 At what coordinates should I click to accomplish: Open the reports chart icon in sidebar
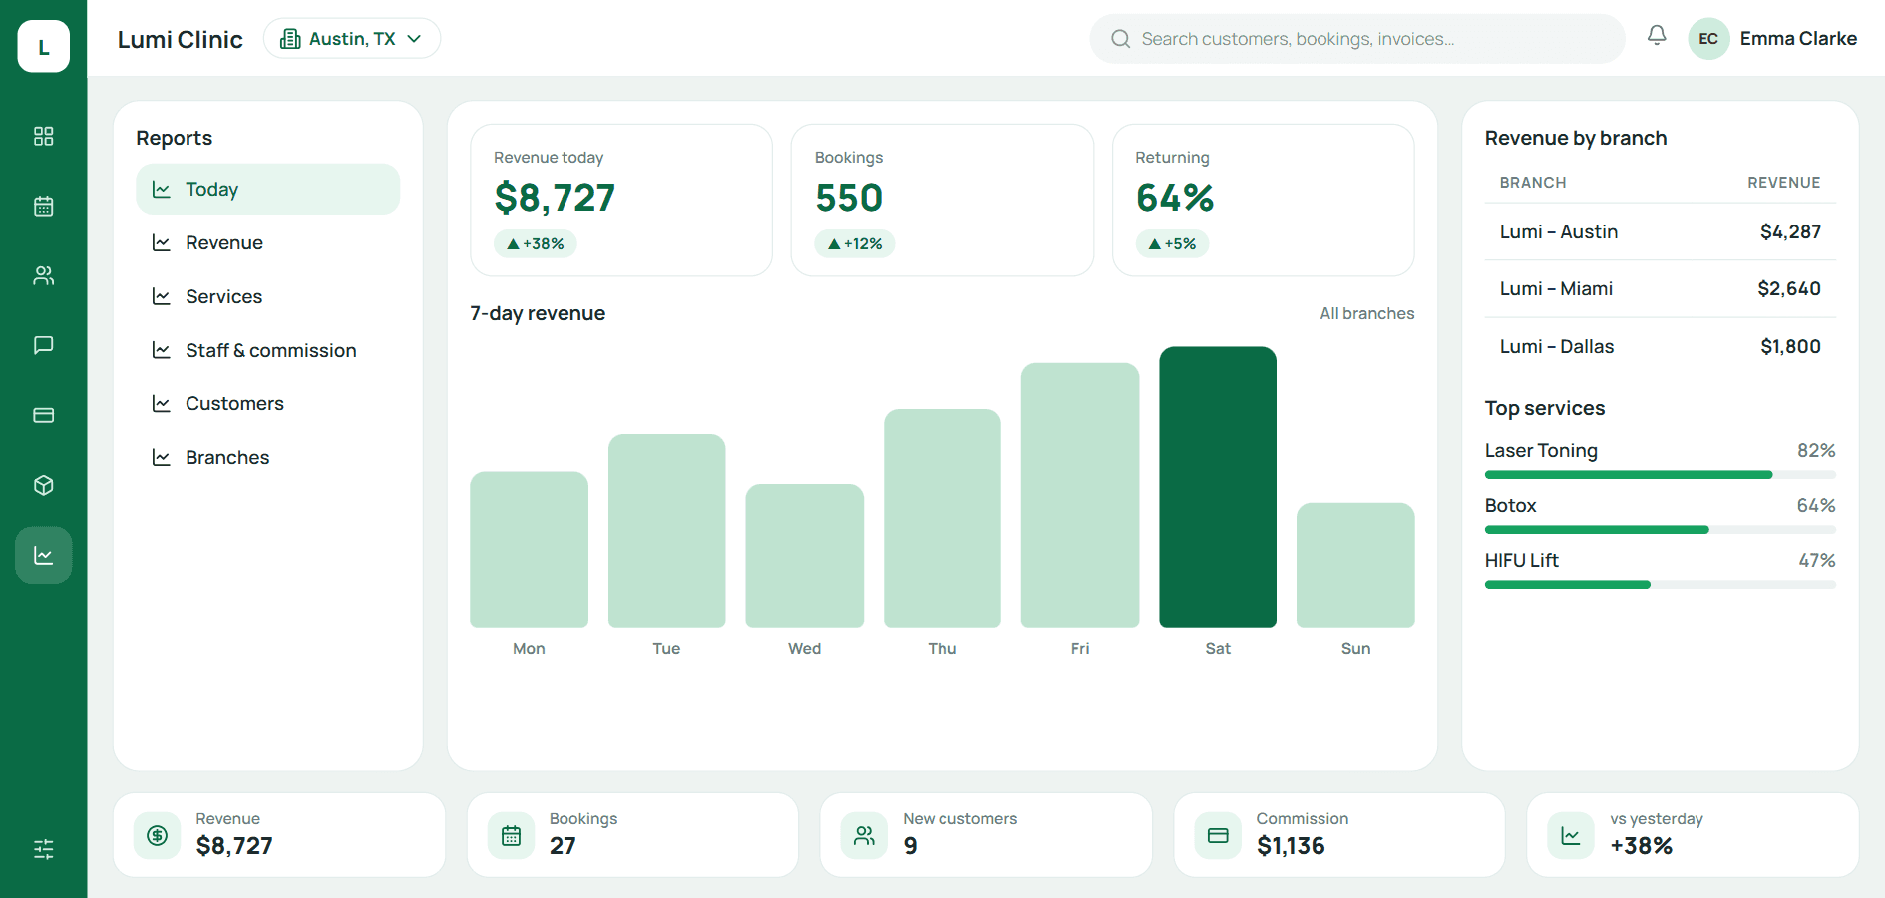coord(43,555)
